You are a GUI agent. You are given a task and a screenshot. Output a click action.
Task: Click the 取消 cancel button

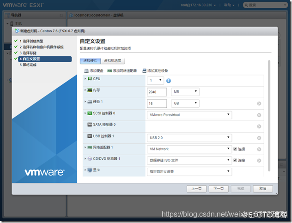[263, 188]
